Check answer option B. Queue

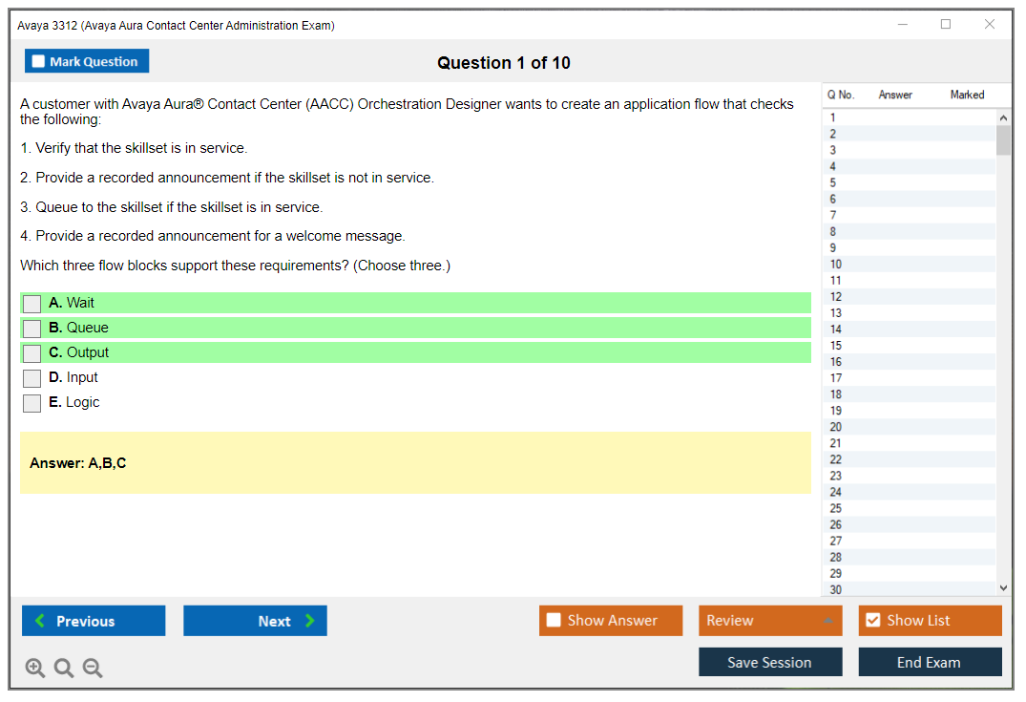point(32,329)
